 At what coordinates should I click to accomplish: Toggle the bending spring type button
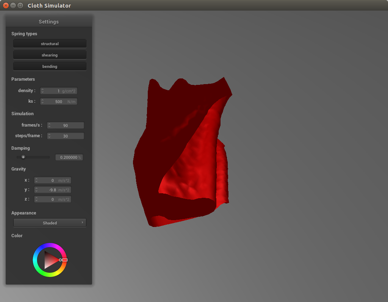tap(50, 66)
